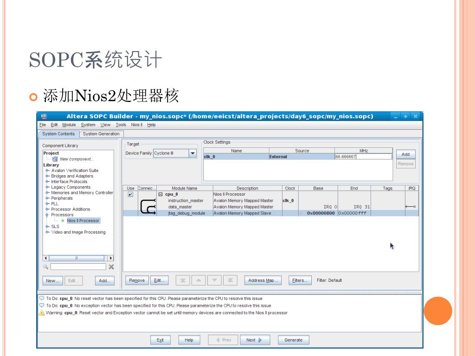This screenshot has width=475, height=356.
Task: Click move module to top icon
Action: tap(183, 280)
